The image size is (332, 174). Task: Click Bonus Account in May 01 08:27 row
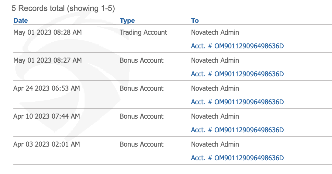[142, 61]
